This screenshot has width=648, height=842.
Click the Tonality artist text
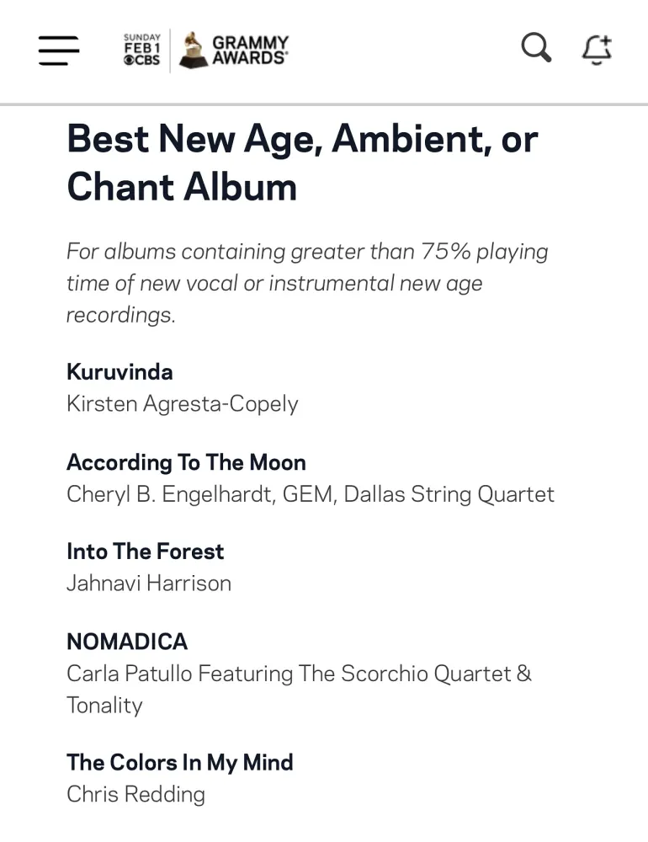(x=104, y=706)
